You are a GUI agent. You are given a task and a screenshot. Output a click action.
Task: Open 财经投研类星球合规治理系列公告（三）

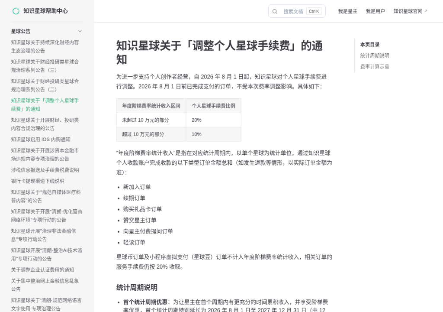[45, 66]
